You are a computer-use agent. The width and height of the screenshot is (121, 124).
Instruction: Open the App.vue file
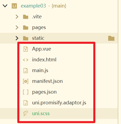click(42, 49)
